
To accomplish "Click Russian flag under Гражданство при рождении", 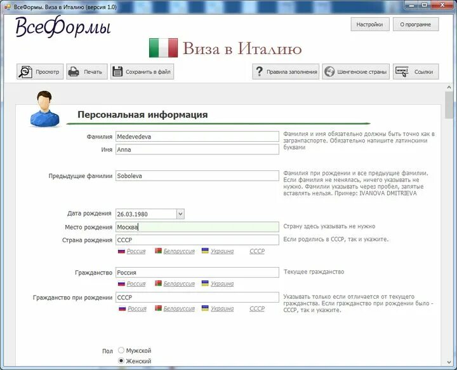I will 122,308.
